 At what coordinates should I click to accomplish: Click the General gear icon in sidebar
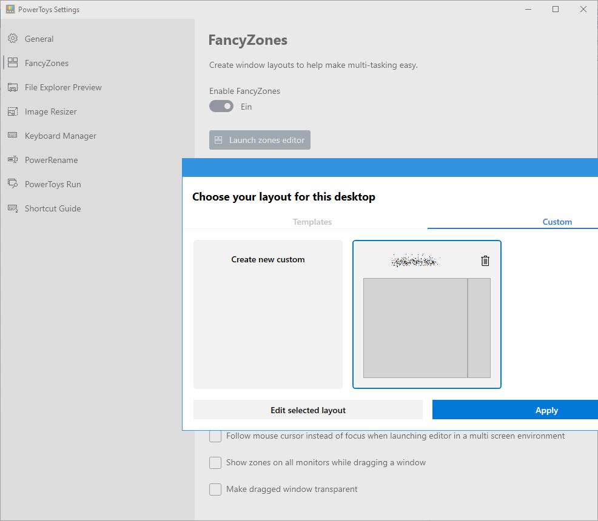(13, 38)
